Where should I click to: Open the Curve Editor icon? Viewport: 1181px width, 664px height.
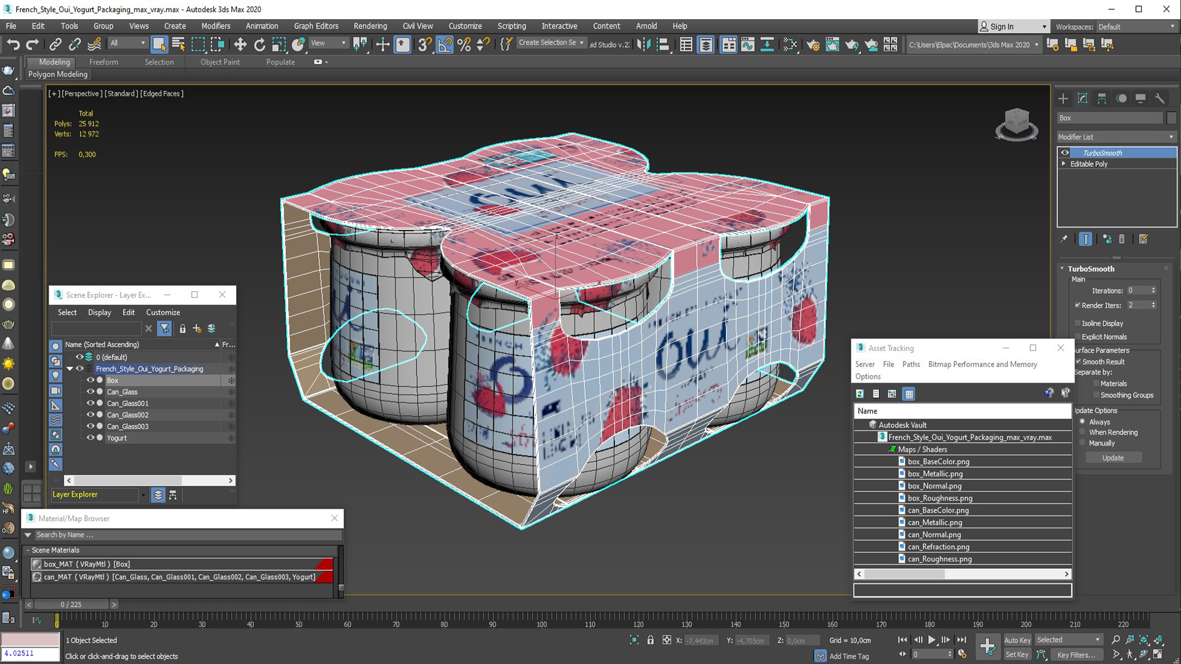(x=748, y=44)
